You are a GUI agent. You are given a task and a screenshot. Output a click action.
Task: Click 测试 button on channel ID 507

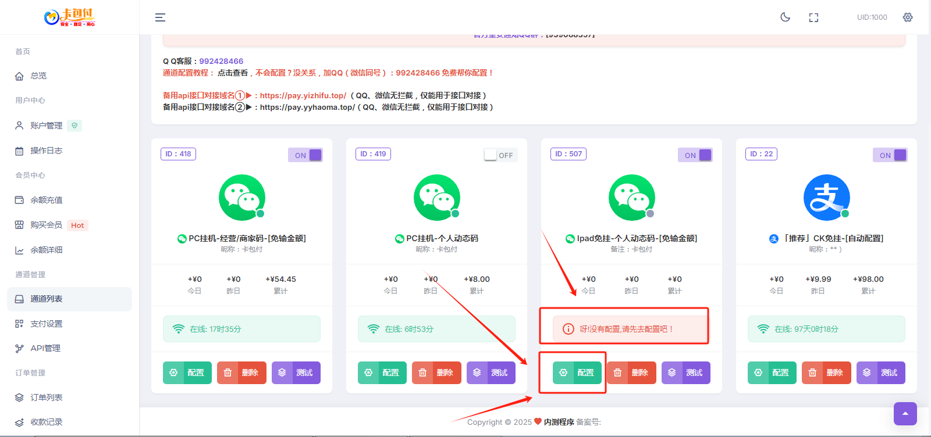tap(686, 372)
